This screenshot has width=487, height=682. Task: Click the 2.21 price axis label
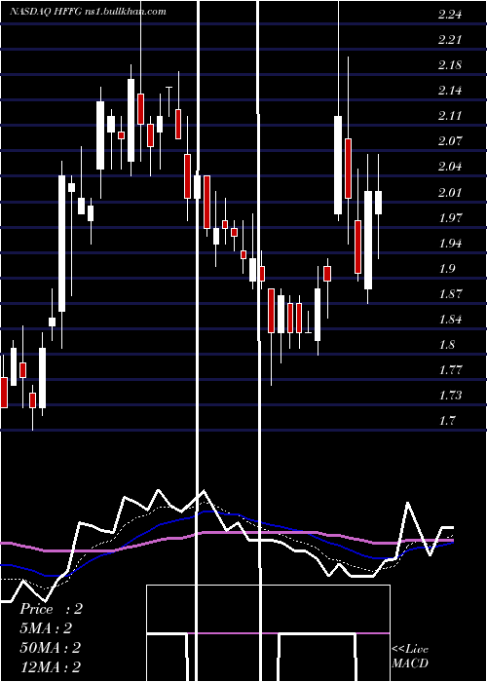(450, 40)
